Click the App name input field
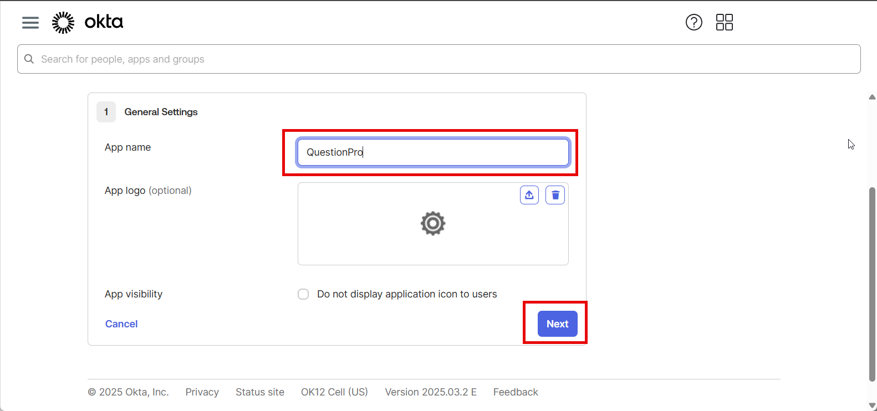 (x=433, y=152)
